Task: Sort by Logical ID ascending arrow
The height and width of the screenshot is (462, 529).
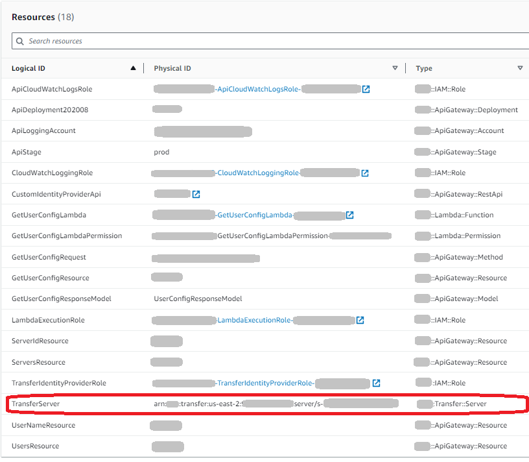Action: (133, 68)
